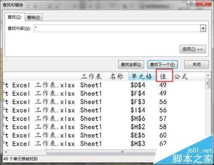This screenshot has width=214, height=165.
Task: Sort results by 名称 column header
Action: tap(116, 77)
